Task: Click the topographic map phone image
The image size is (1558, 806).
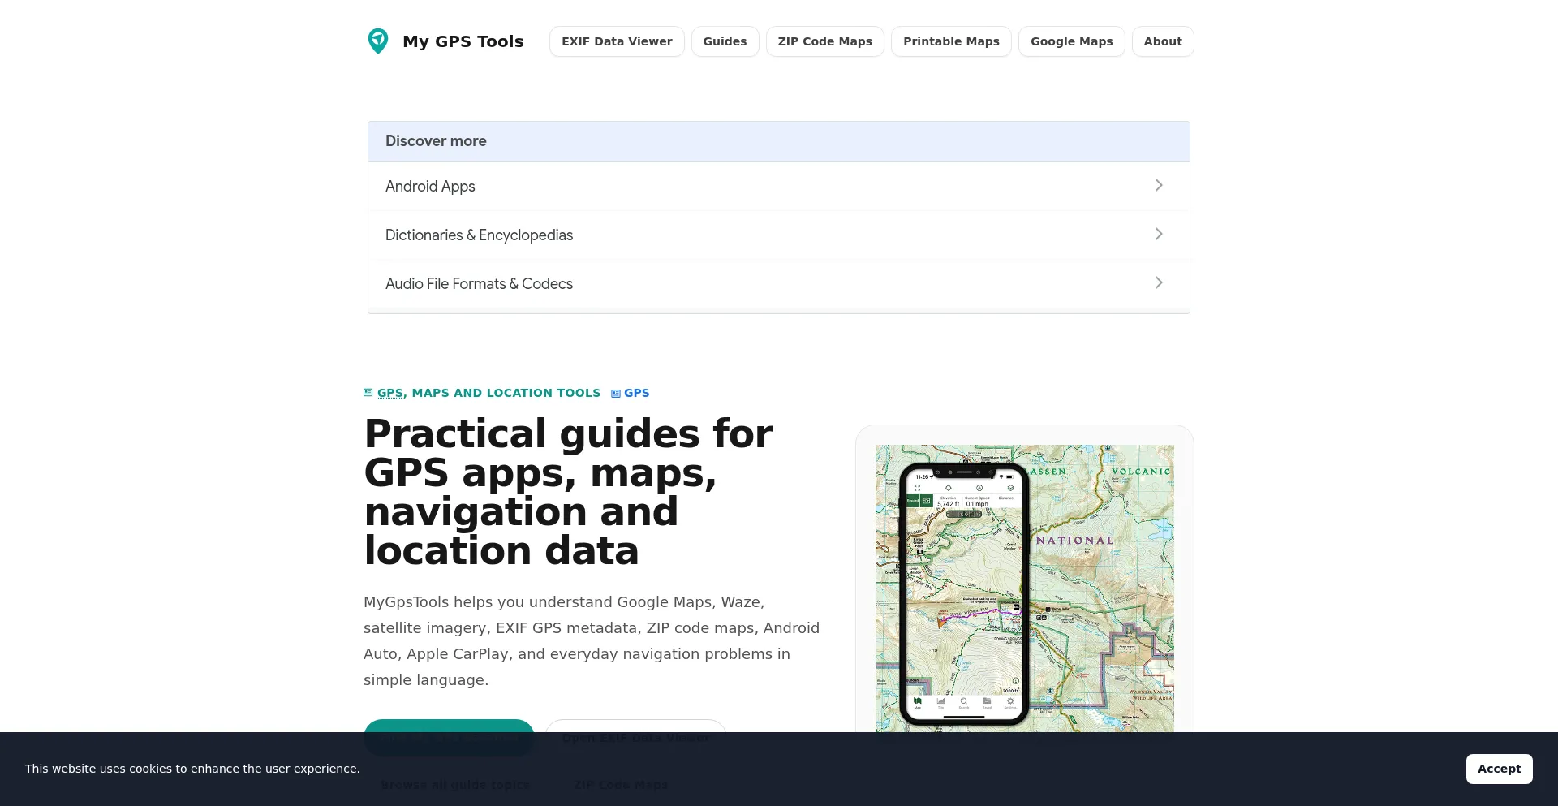Action: [1024, 588]
